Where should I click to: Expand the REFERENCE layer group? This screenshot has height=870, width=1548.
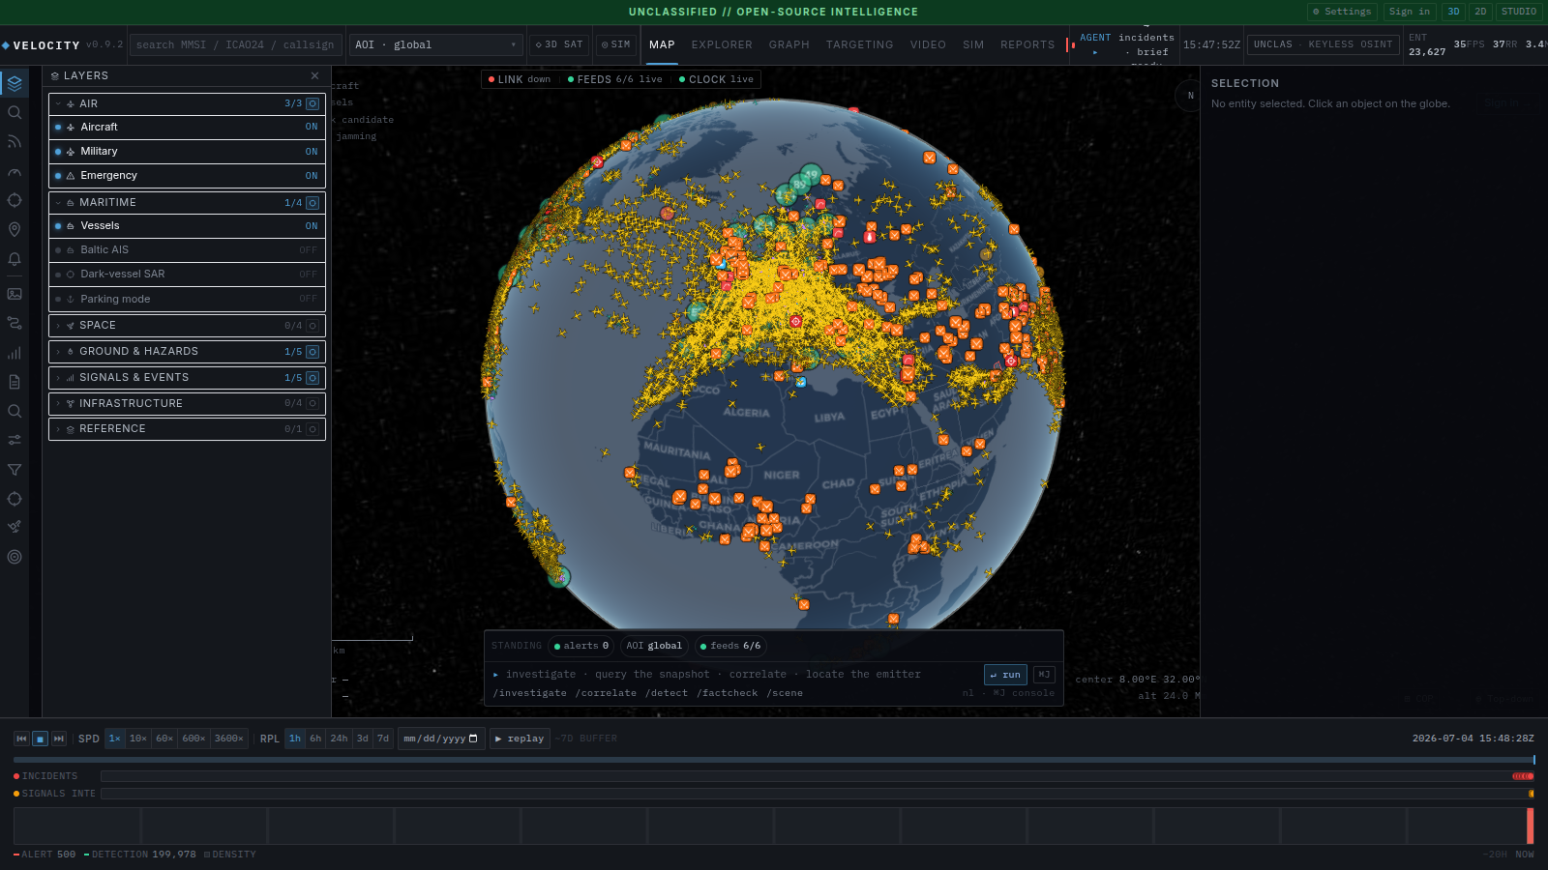pos(59,429)
